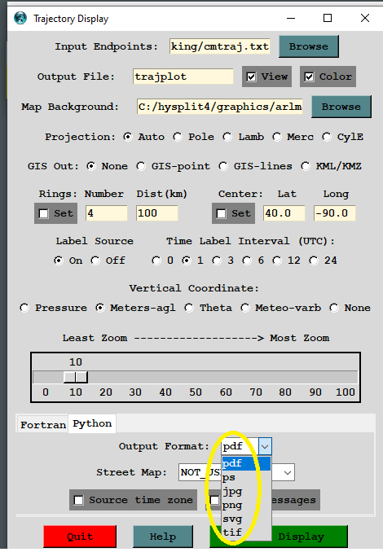Enable the View checkbox
Screen dimensions: 383x552
point(251,77)
